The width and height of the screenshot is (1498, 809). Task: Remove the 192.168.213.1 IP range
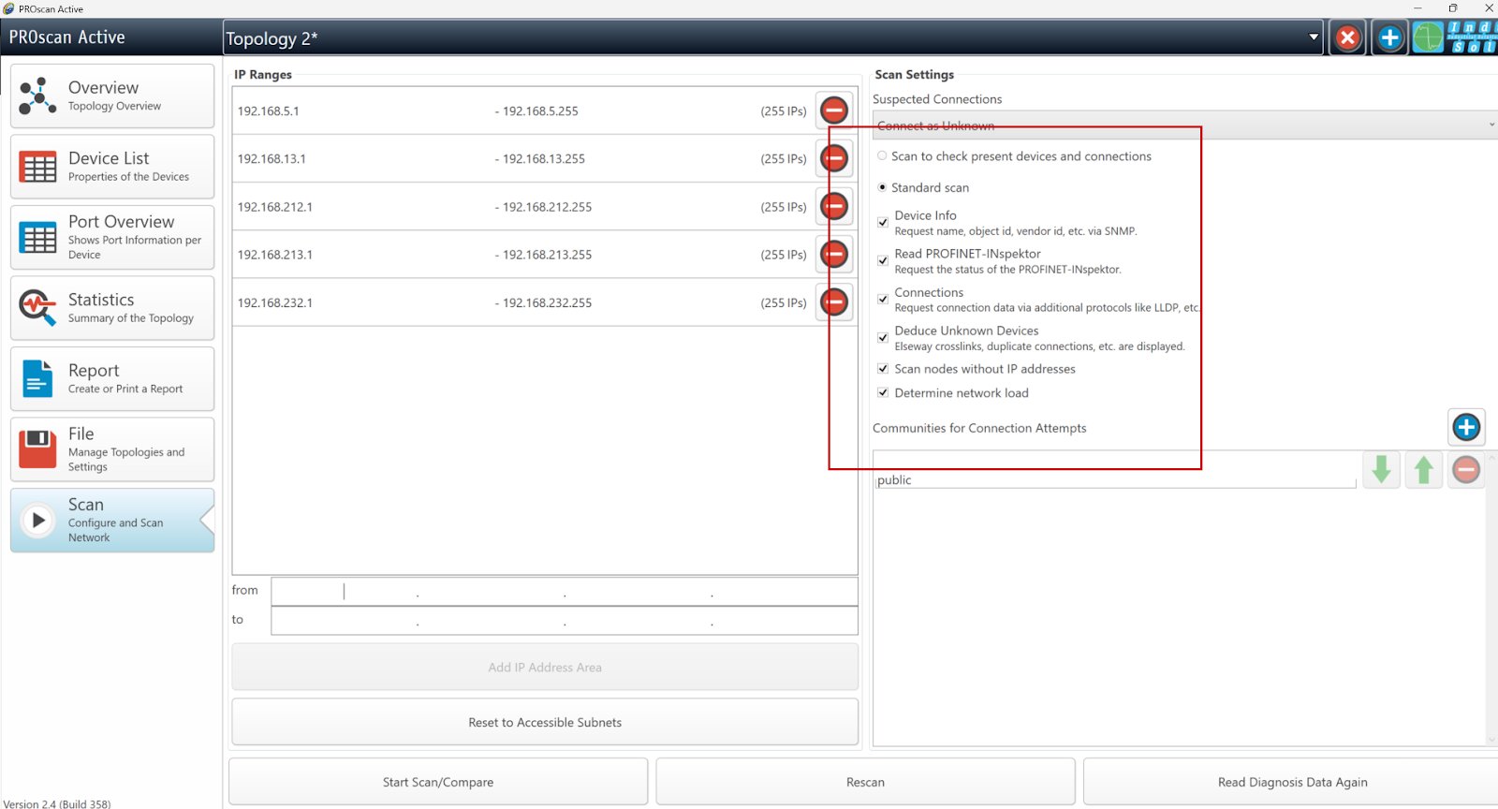[834, 254]
